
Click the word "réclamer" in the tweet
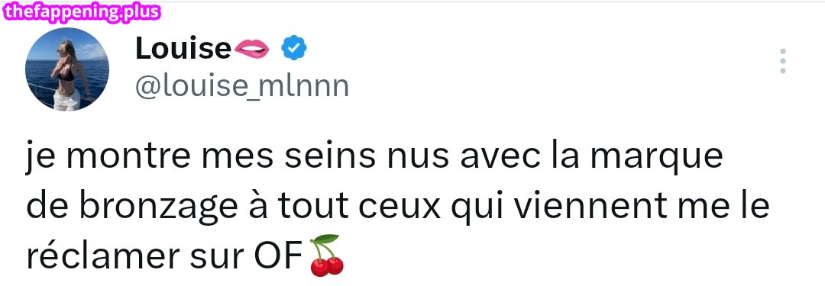point(102,256)
